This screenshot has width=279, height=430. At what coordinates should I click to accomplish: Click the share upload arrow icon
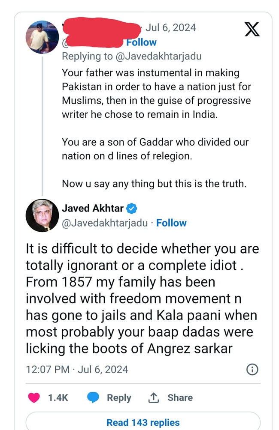click(x=153, y=397)
